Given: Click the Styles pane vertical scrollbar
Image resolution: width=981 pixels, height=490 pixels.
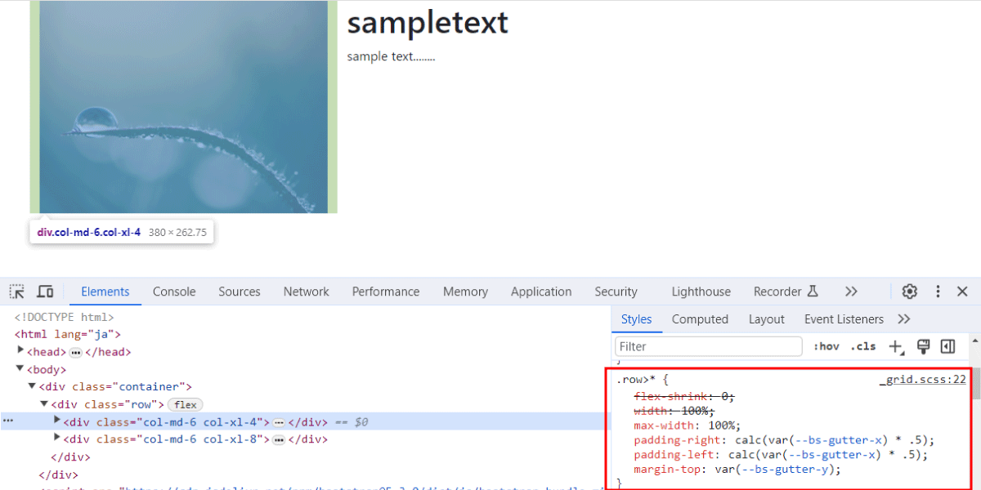Looking at the screenshot, I should point(976,384).
